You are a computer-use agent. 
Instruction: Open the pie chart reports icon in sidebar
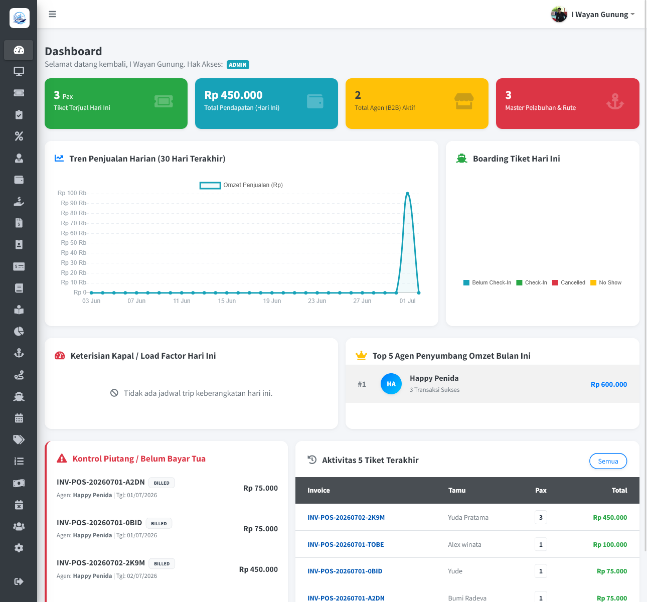point(19,331)
